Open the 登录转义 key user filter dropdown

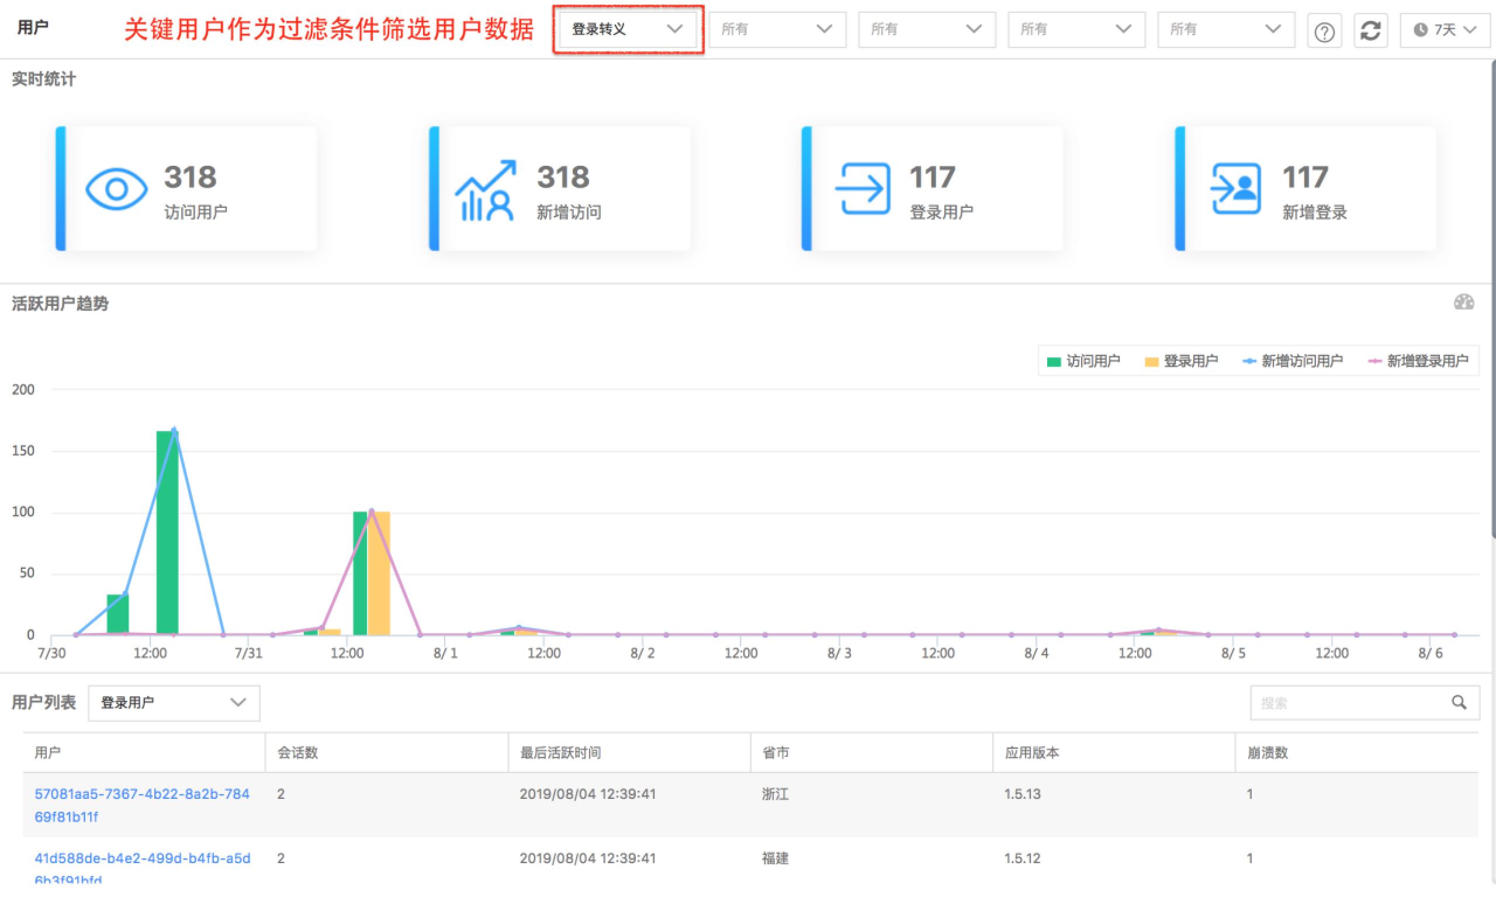pyautogui.click(x=628, y=29)
